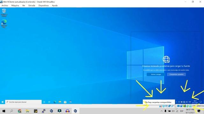Screen dimensions: 204x114
Task: Click VirtualBox optical drive status icon
Action: (x=164, y=106)
